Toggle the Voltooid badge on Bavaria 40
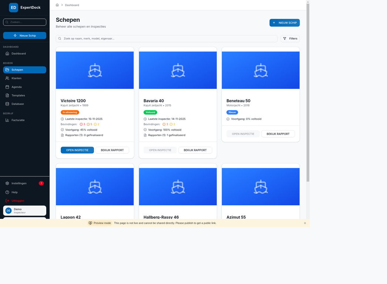The image size is (387, 284). coord(150,112)
